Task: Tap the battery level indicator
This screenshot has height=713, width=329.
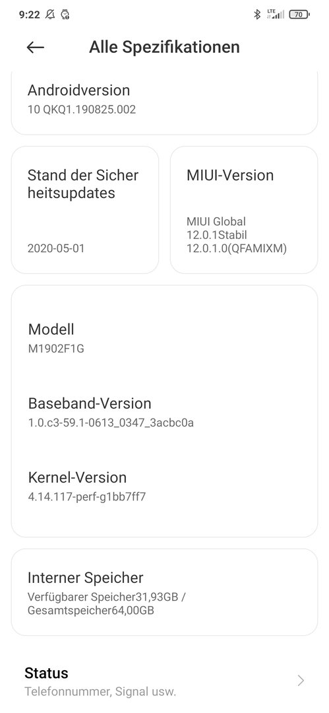Action: (x=299, y=15)
